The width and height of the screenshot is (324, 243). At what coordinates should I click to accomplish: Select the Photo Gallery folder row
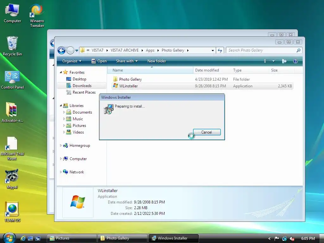coord(202,79)
